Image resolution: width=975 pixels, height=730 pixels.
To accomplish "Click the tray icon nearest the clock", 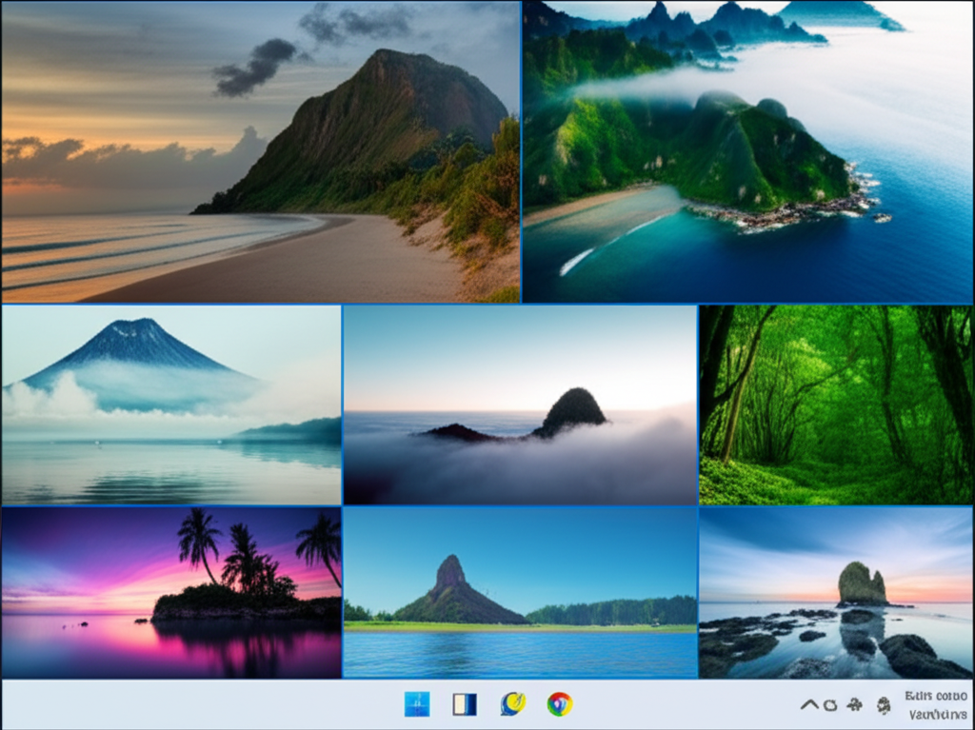I will coord(884,705).
